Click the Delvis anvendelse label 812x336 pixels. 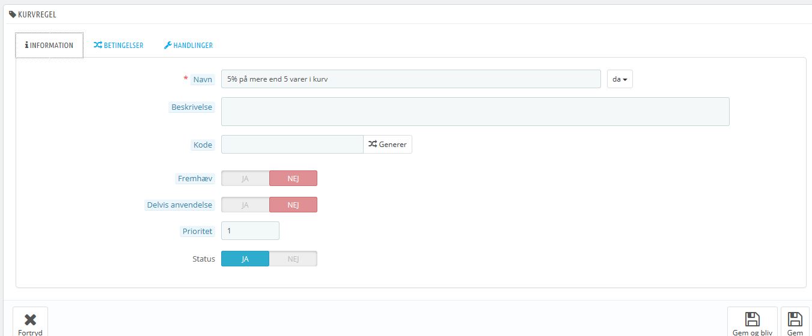tap(180, 205)
